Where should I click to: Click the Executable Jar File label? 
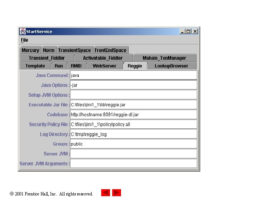coord(49,105)
